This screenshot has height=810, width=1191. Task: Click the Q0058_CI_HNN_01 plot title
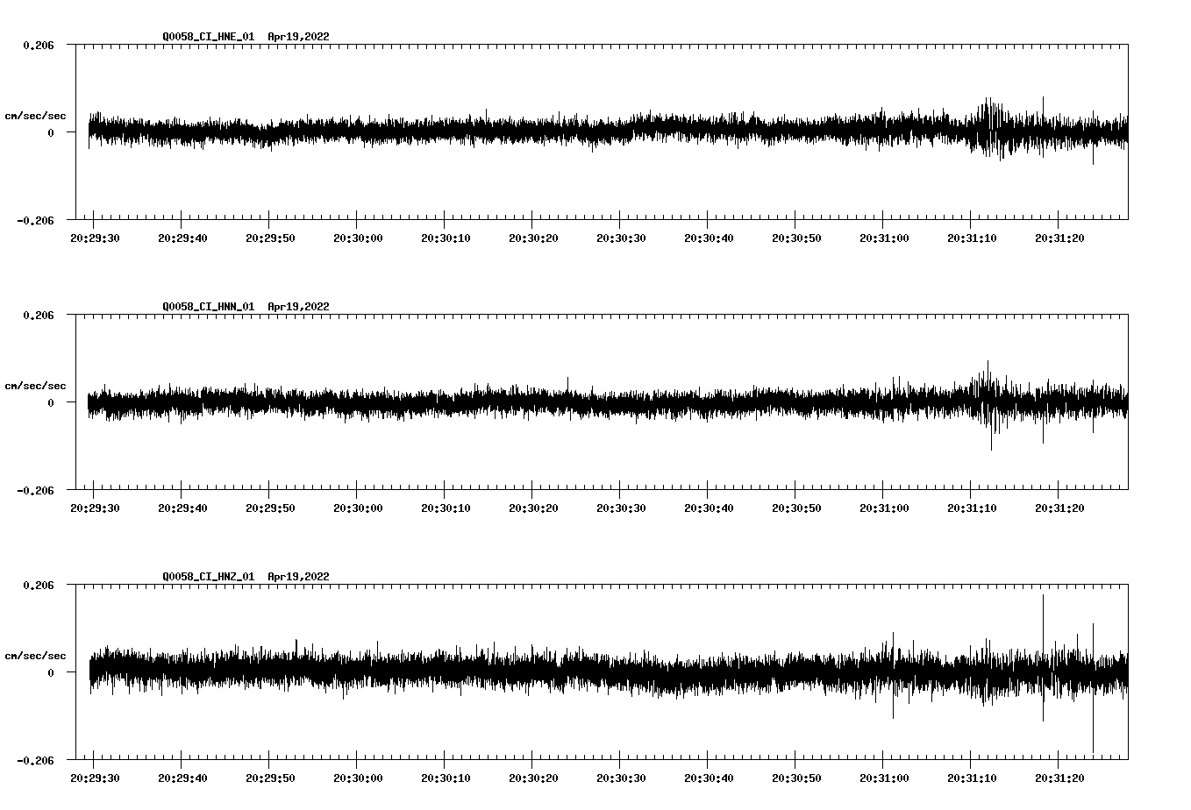pyautogui.click(x=246, y=307)
